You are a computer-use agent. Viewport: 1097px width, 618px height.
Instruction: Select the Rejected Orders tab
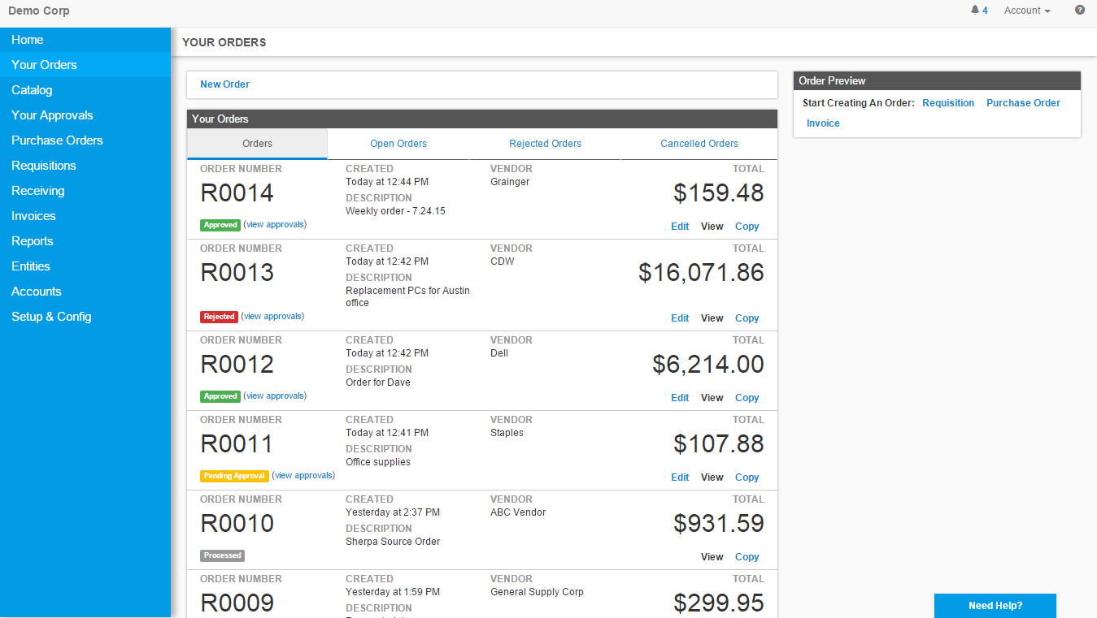tap(545, 144)
